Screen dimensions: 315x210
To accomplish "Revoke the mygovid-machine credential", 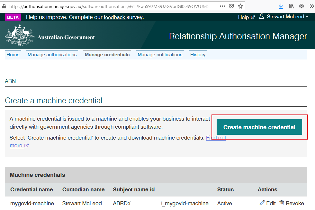I will point(291,203).
